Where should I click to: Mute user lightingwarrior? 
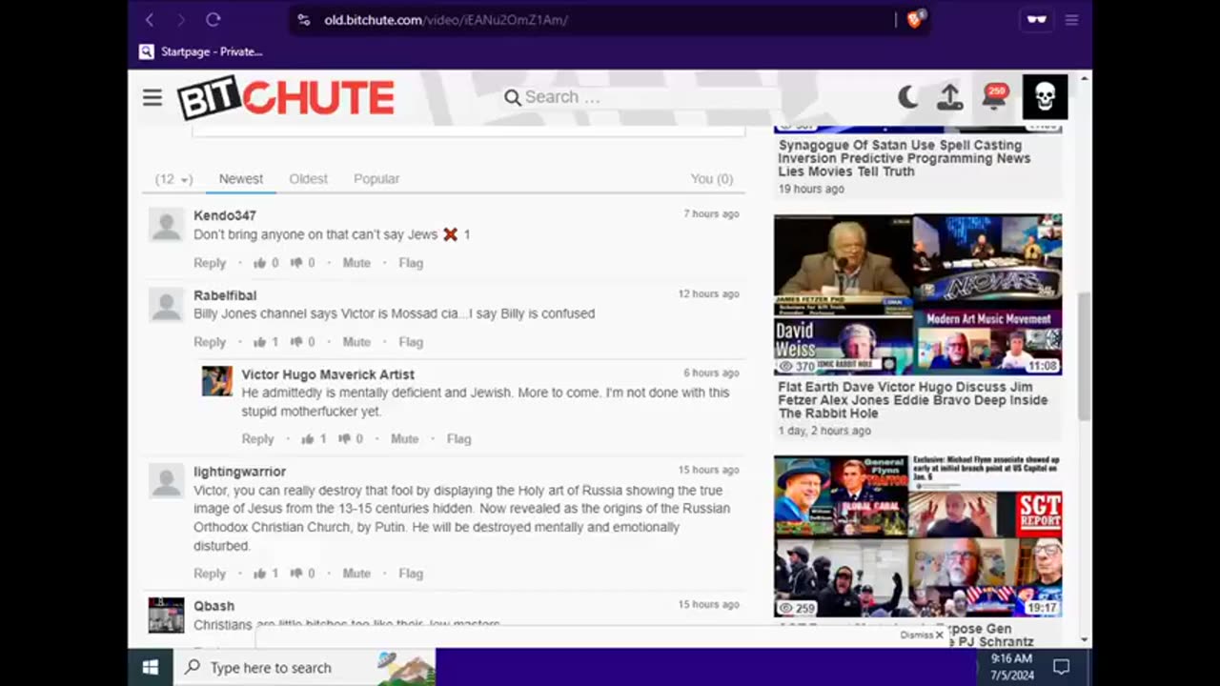(x=356, y=574)
